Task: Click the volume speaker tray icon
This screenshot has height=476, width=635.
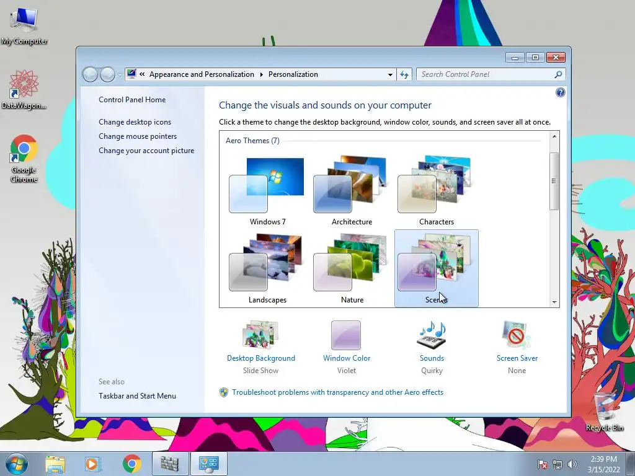Action: coord(572,465)
